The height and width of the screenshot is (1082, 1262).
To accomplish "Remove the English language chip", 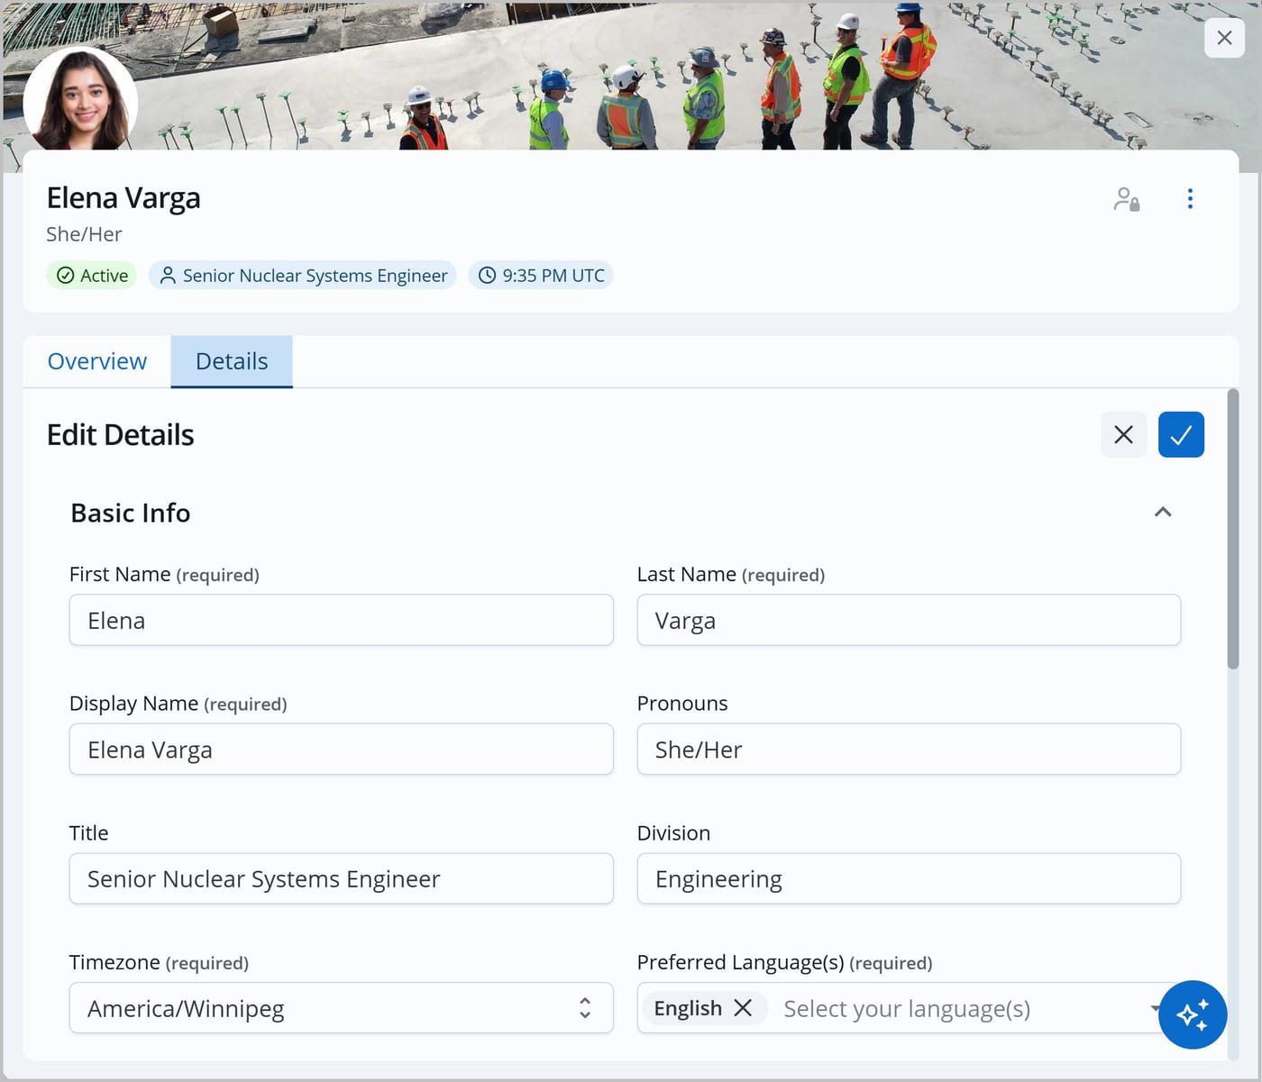I will click(x=743, y=1008).
